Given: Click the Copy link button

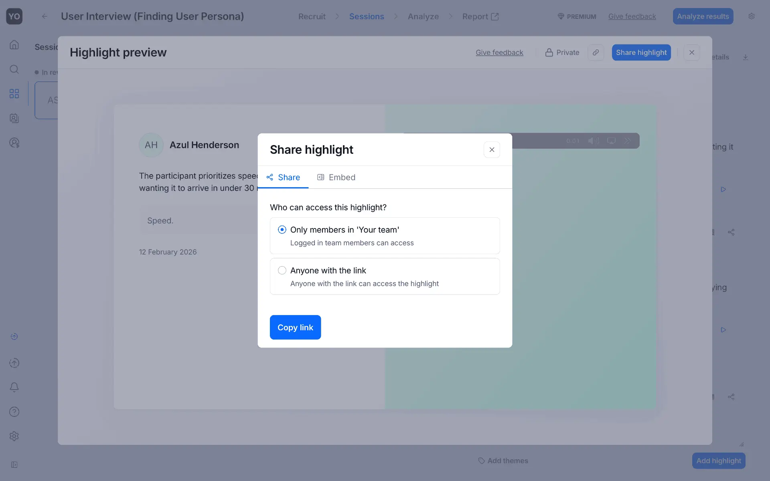Looking at the screenshot, I should (x=295, y=327).
